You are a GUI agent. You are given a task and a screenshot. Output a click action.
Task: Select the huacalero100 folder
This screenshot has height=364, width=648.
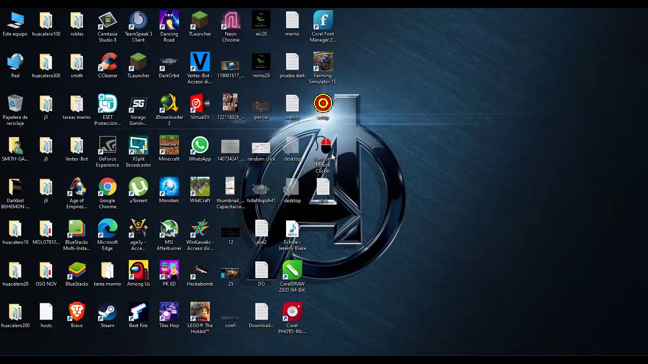[46, 24]
